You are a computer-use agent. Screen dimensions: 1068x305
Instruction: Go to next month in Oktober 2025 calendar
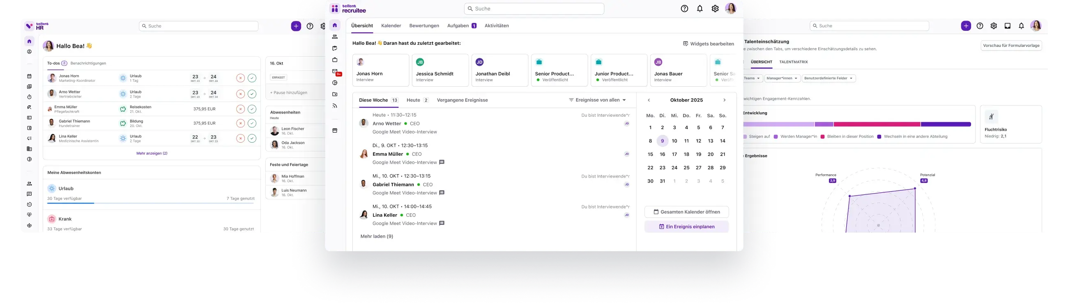(x=724, y=100)
